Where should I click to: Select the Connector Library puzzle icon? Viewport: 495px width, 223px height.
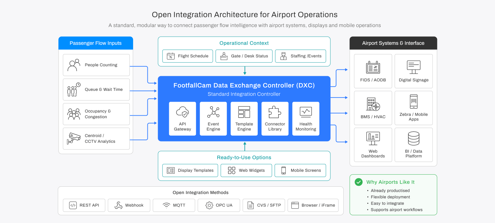[x=275, y=112]
